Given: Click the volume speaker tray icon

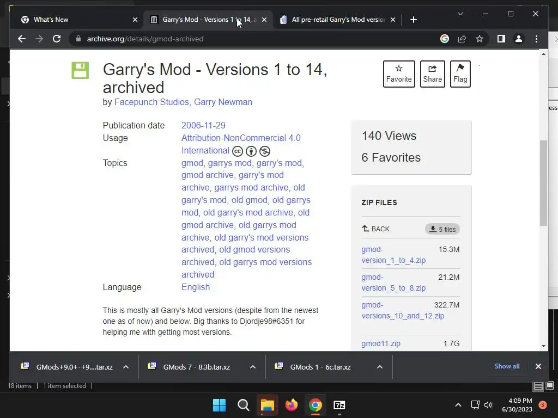Looking at the screenshot, I should [x=488, y=405].
